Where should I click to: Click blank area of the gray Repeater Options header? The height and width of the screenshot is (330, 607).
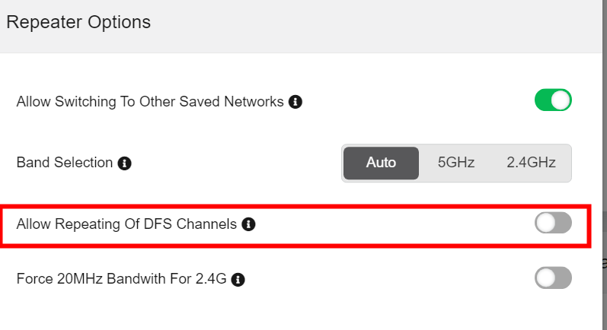coord(381,23)
